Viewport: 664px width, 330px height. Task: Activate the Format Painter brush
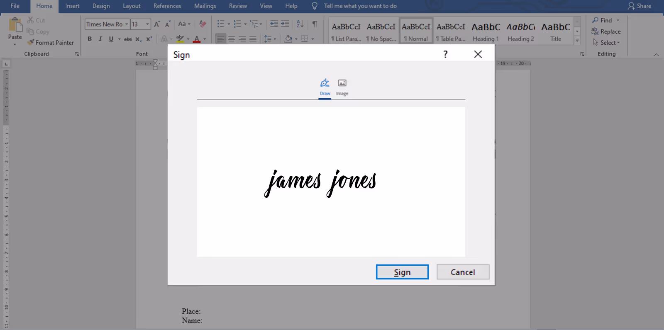[x=30, y=42]
